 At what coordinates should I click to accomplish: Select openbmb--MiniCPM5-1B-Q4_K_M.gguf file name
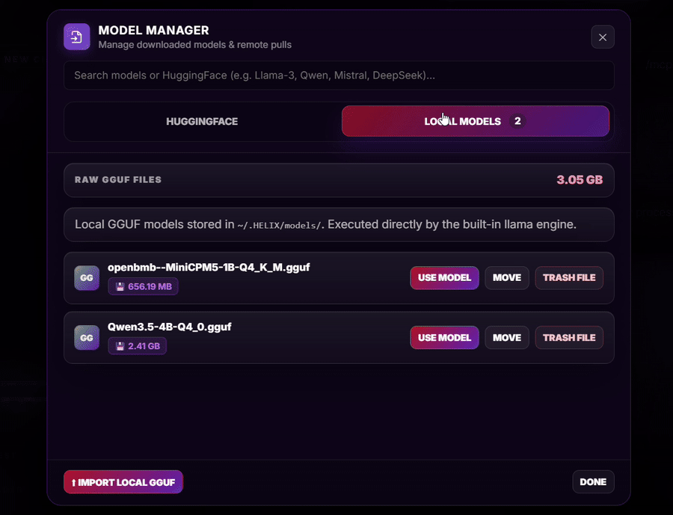209,268
